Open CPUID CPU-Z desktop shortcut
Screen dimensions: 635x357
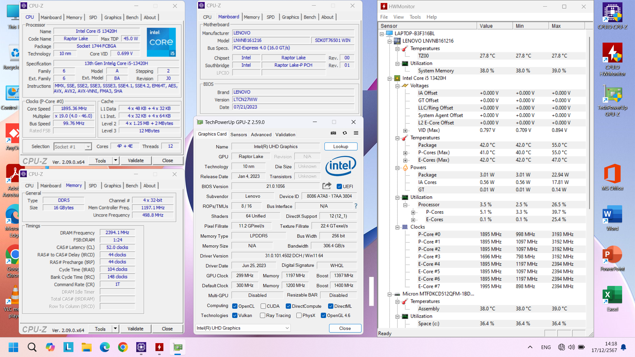(x=612, y=16)
